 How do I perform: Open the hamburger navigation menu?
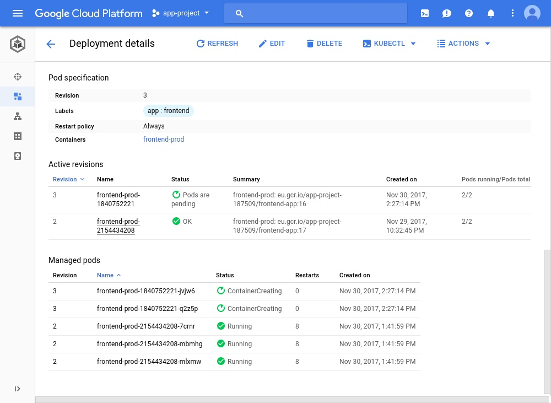[x=18, y=13]
